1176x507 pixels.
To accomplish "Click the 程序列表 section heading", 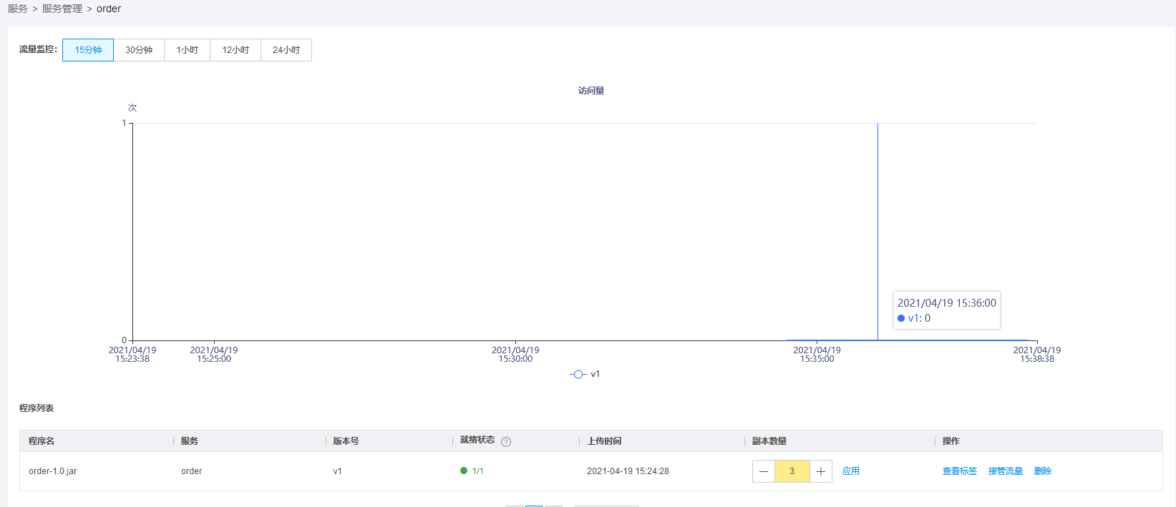I will pyautogui.click(x=37, y=408).
